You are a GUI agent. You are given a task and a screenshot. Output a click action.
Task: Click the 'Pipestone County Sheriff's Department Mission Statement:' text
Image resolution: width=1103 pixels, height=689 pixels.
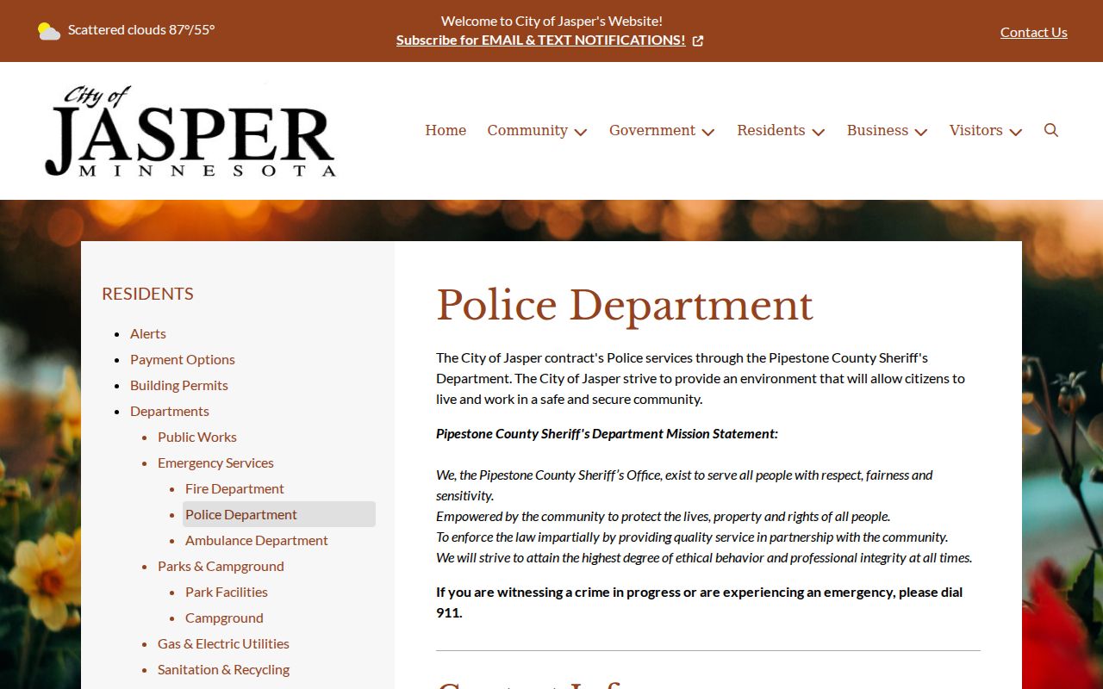[x=607, y=433]
